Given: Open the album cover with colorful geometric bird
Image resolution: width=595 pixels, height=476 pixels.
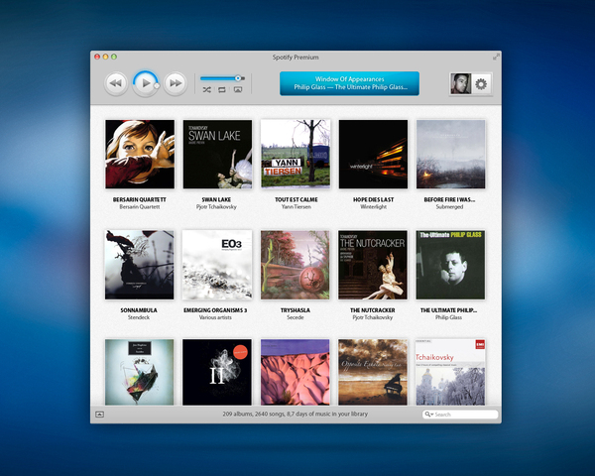Looking at the screenshot, I should point(140,372).
